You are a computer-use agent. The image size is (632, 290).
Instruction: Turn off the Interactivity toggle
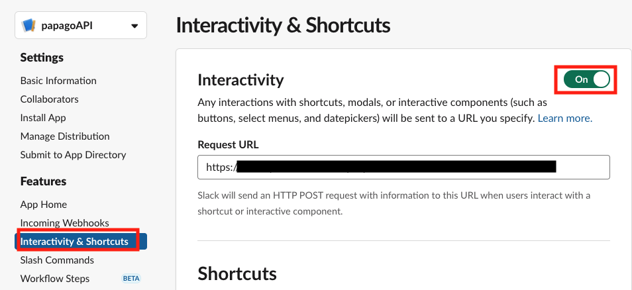(586, 79)
